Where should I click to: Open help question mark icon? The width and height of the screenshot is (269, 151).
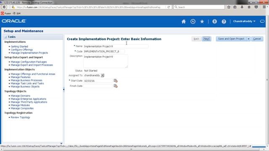click(x=224, y=21)
